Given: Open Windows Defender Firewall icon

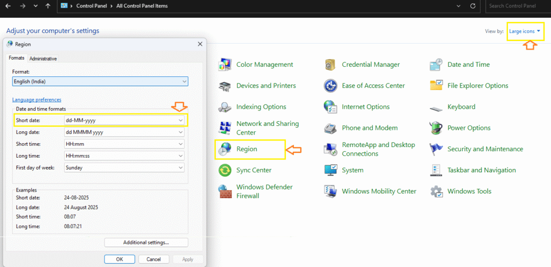Looking at the screenshot, I should click(x=224, y=191).
